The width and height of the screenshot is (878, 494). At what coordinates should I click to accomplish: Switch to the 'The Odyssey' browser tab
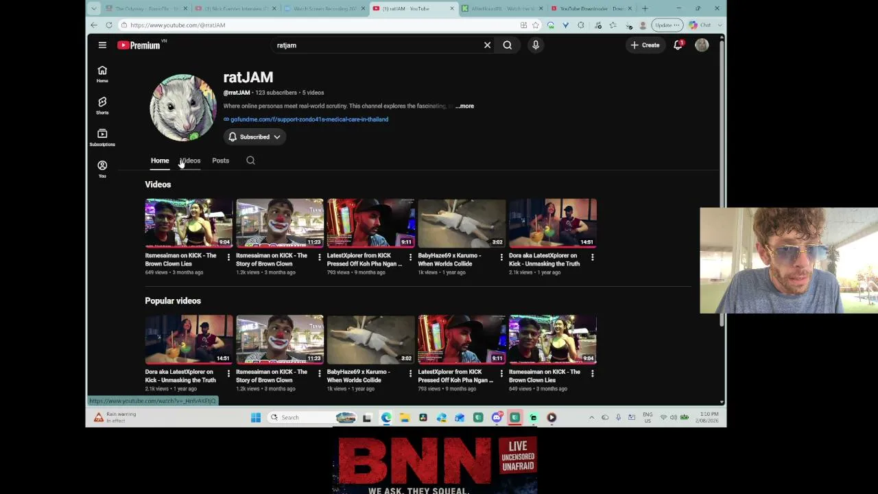tap(146, 9)
